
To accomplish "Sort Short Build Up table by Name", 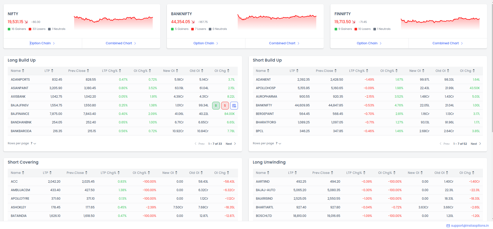I will [x=263, y=71].
